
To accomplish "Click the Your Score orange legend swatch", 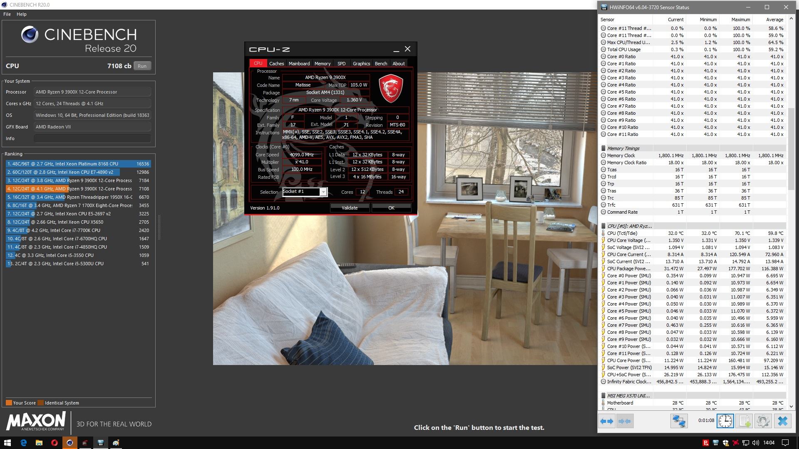I will pos(9,403).
